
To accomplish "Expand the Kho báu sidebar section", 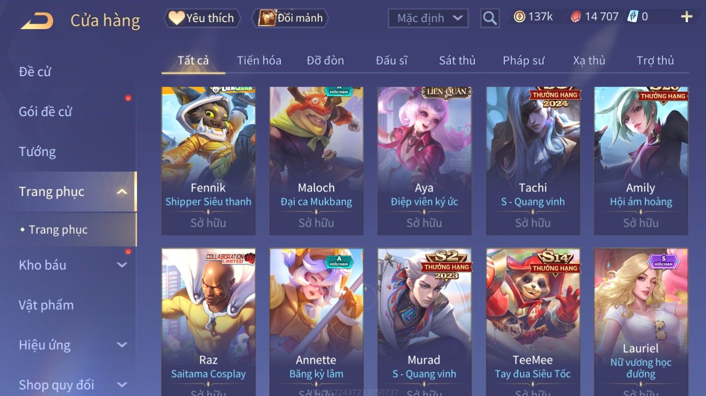I will coord(122,265).
